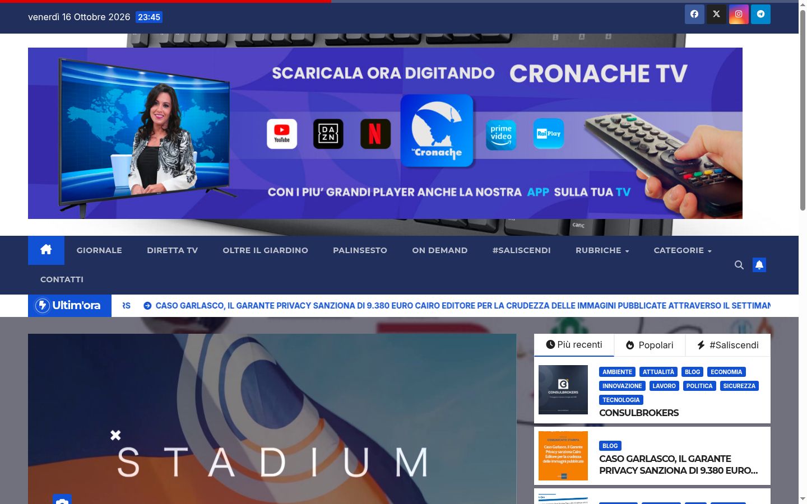
Task: Click the Ultim'ora lightning bolt icon
Action: 43,305
